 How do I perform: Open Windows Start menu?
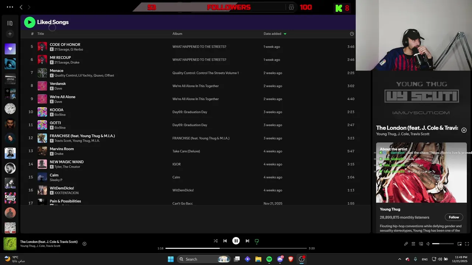(x=171, y=259)
